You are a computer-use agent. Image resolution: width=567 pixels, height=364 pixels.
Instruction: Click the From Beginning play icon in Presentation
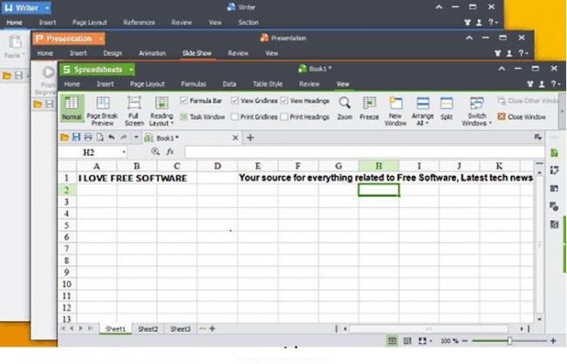(x=49, y=72)
